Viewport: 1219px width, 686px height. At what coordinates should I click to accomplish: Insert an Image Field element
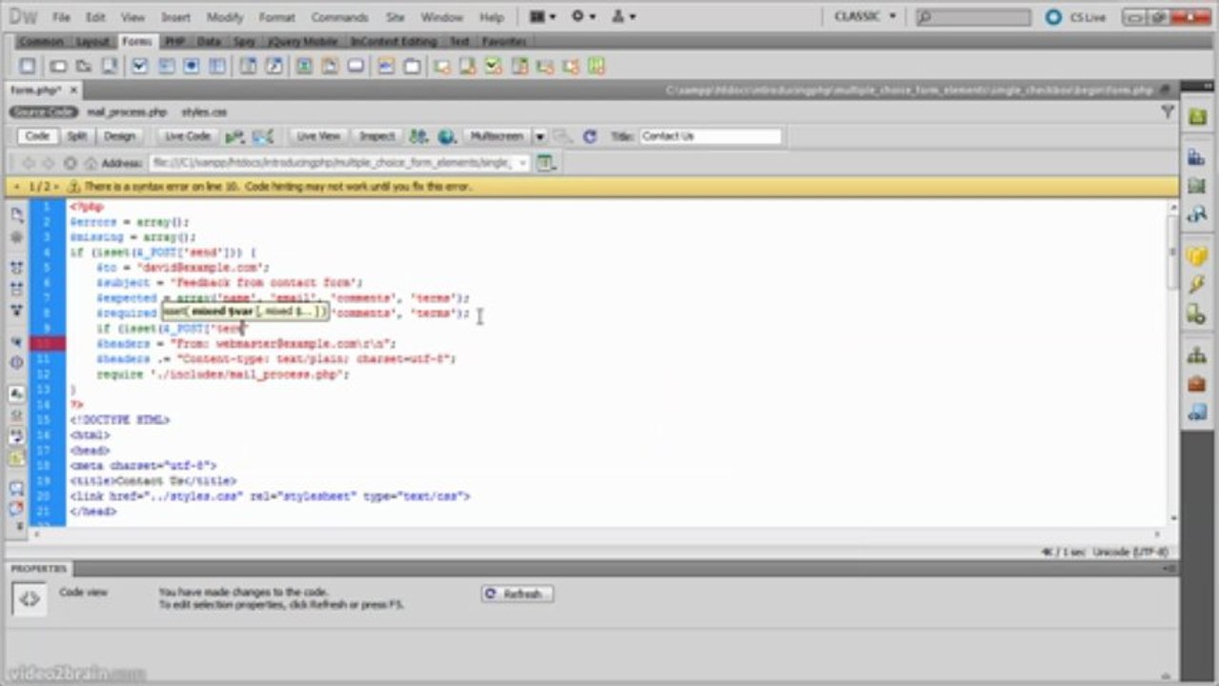[304, 67]
